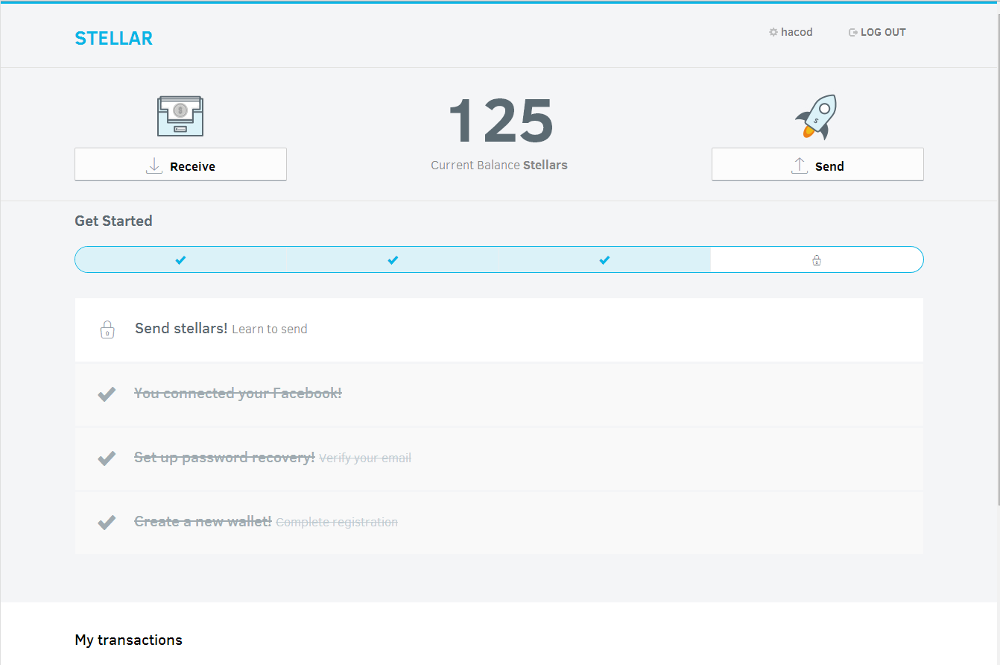Open the Send stellars! task
This screenshot has width=1000, height=665.
pos(499,330)
